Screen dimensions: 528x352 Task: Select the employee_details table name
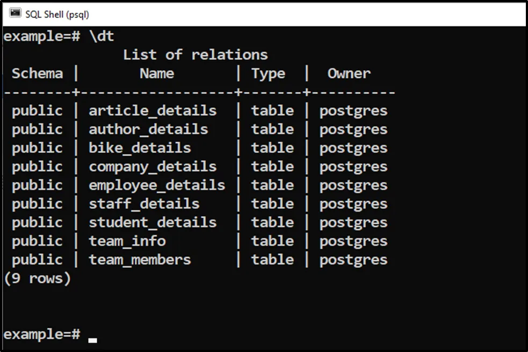coord(157,185)
